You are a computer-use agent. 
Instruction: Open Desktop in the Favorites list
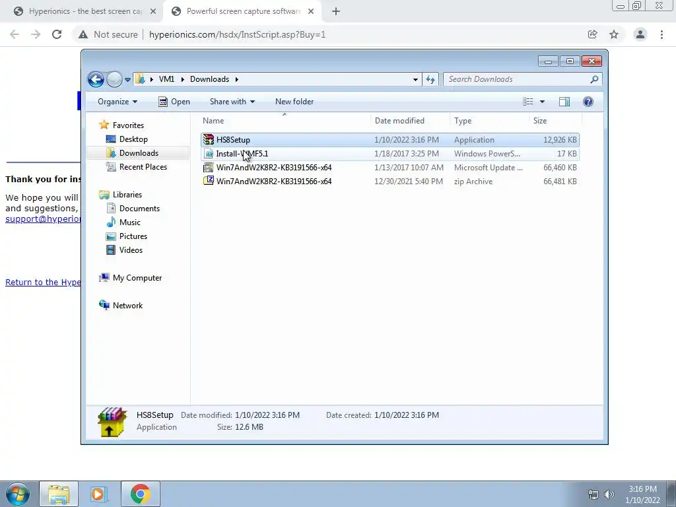(133, 139)
